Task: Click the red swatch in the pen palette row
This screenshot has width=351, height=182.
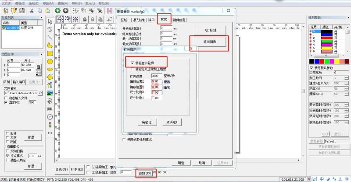Action: point(322,61)
